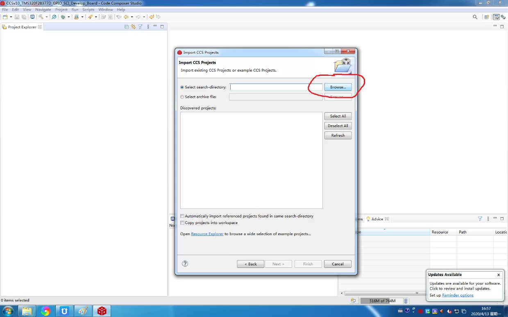Enable Copy projects into workspace checkbox
The image size is (508, 317).
point(182,223)
